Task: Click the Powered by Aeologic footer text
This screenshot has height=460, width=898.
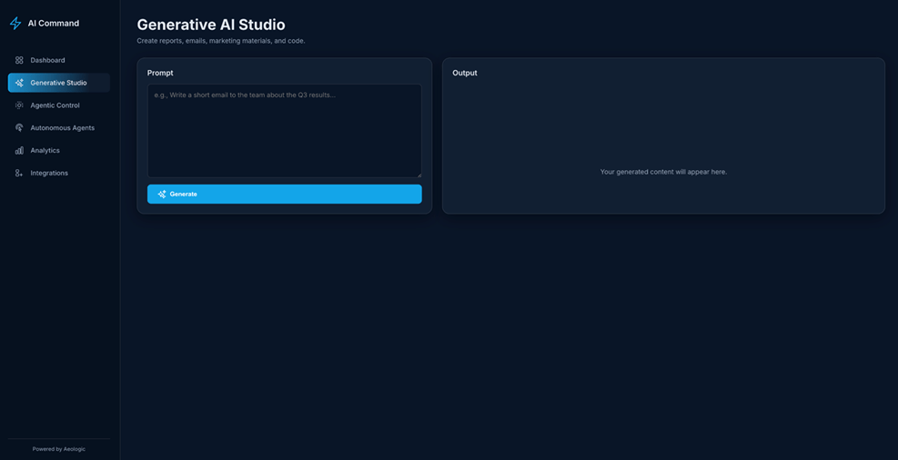Action: (x=59, y=449)
